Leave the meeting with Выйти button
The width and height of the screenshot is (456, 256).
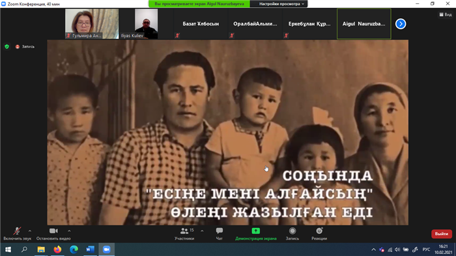(x=442, y=234)
